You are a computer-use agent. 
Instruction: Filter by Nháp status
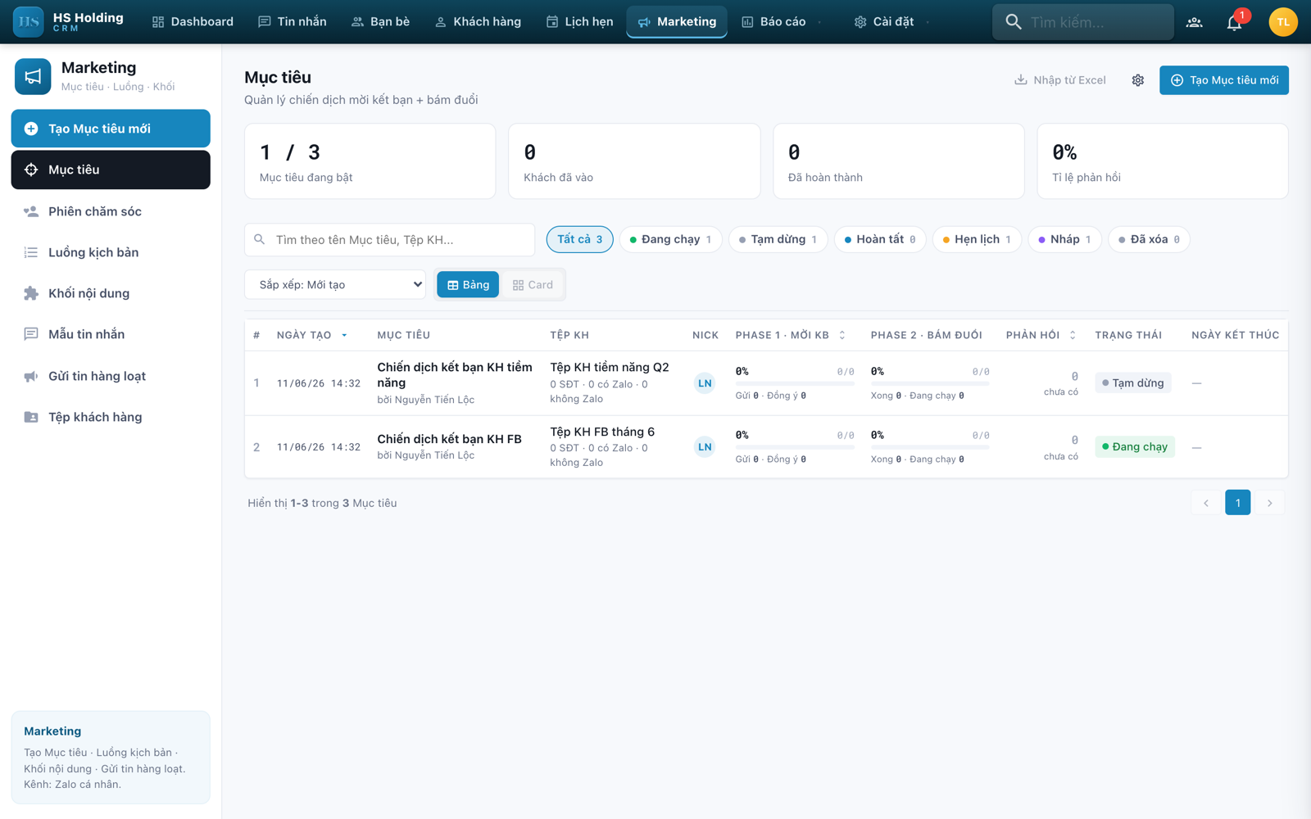pos(1064,239)
